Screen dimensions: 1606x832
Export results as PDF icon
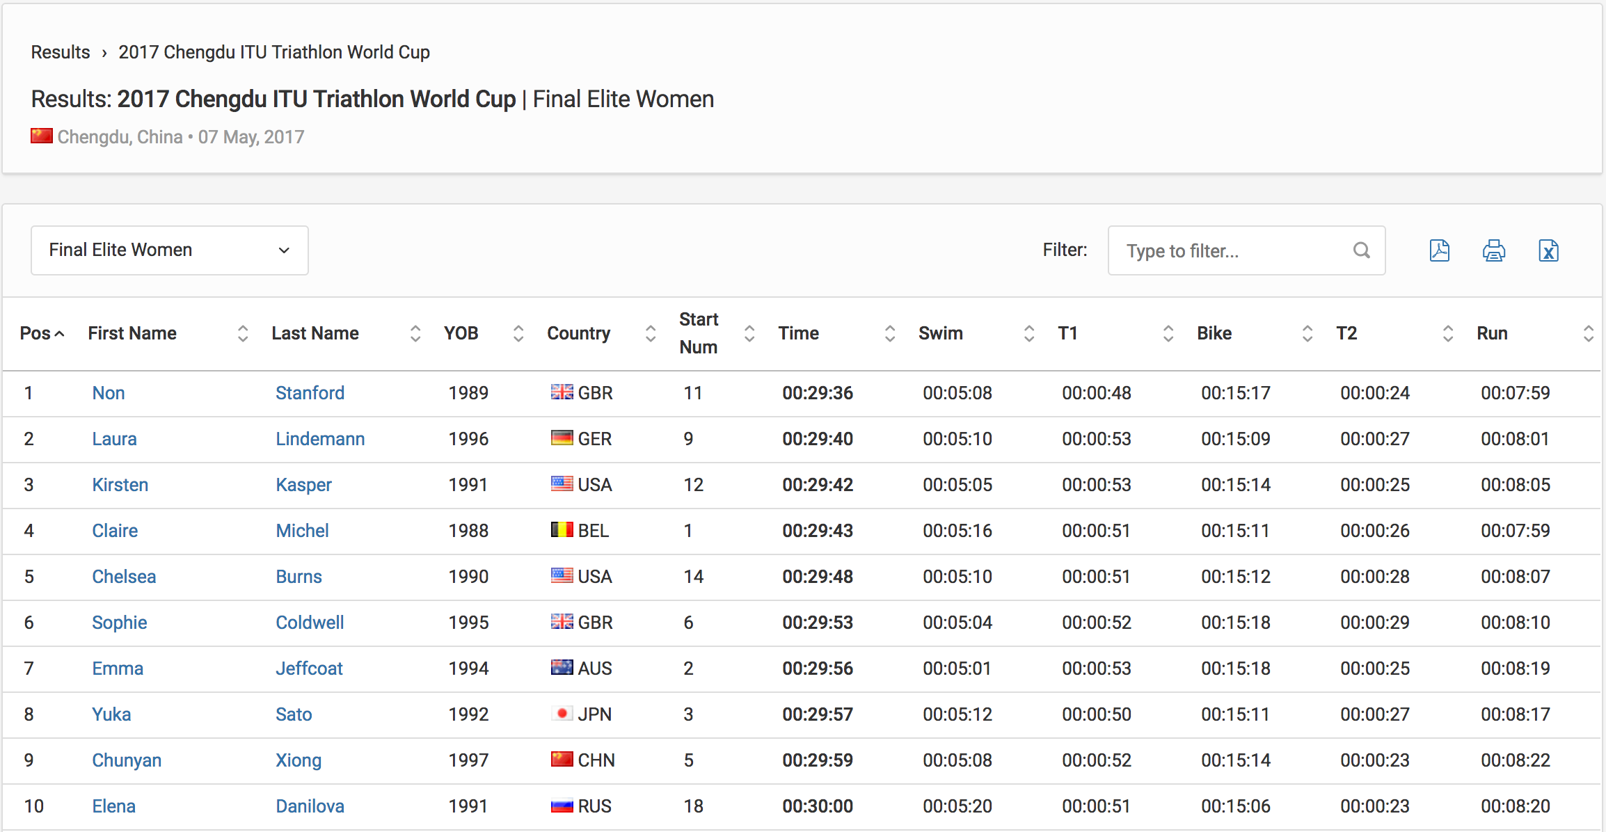(x=1439, y=250)
